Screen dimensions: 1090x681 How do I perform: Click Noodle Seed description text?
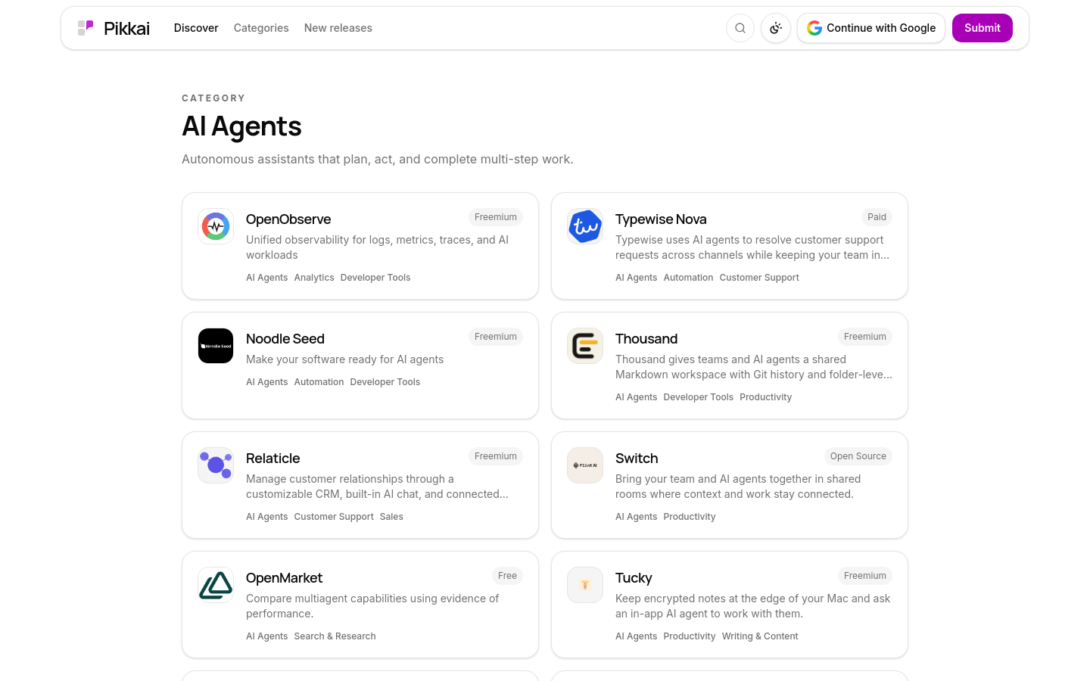click(344, 359)
